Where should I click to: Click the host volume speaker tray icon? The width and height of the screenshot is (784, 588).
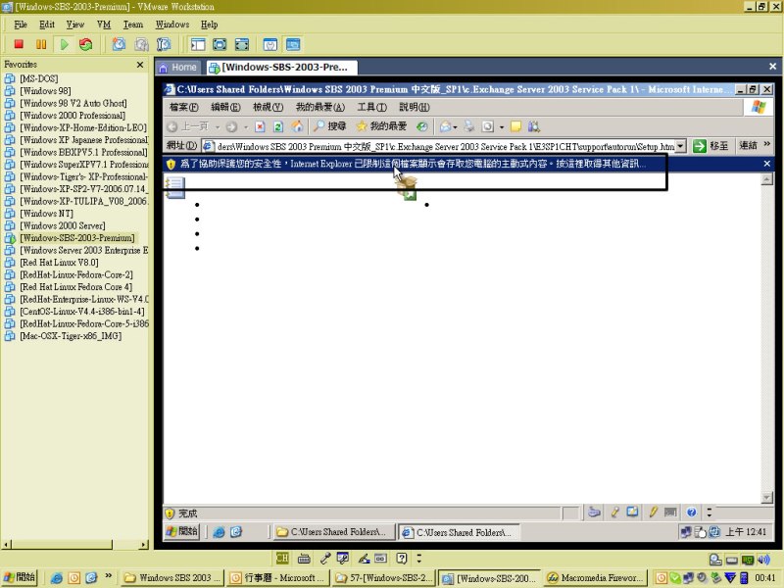763,560
